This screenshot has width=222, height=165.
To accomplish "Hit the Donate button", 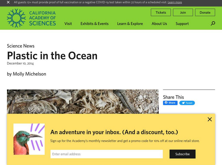I will click(x=205, y=12).
